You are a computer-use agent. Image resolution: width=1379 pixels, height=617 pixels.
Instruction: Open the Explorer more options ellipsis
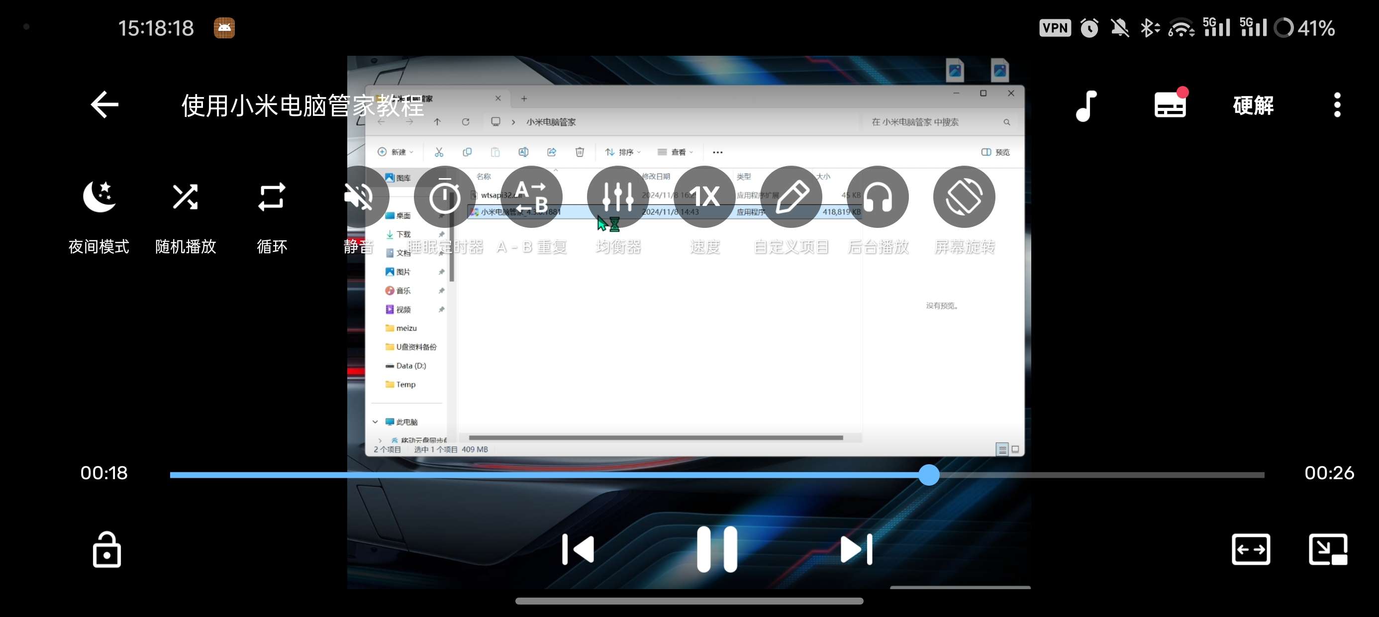tap(718, 152)
